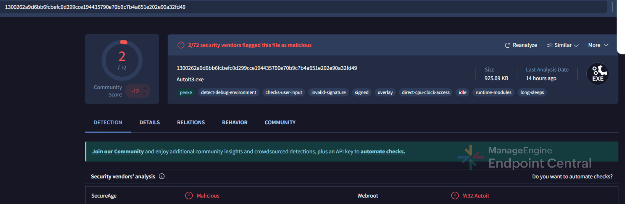Switch to the DETAILS tab
The image size is (625, 204).
pyautogui.click(x=150, y=122)
